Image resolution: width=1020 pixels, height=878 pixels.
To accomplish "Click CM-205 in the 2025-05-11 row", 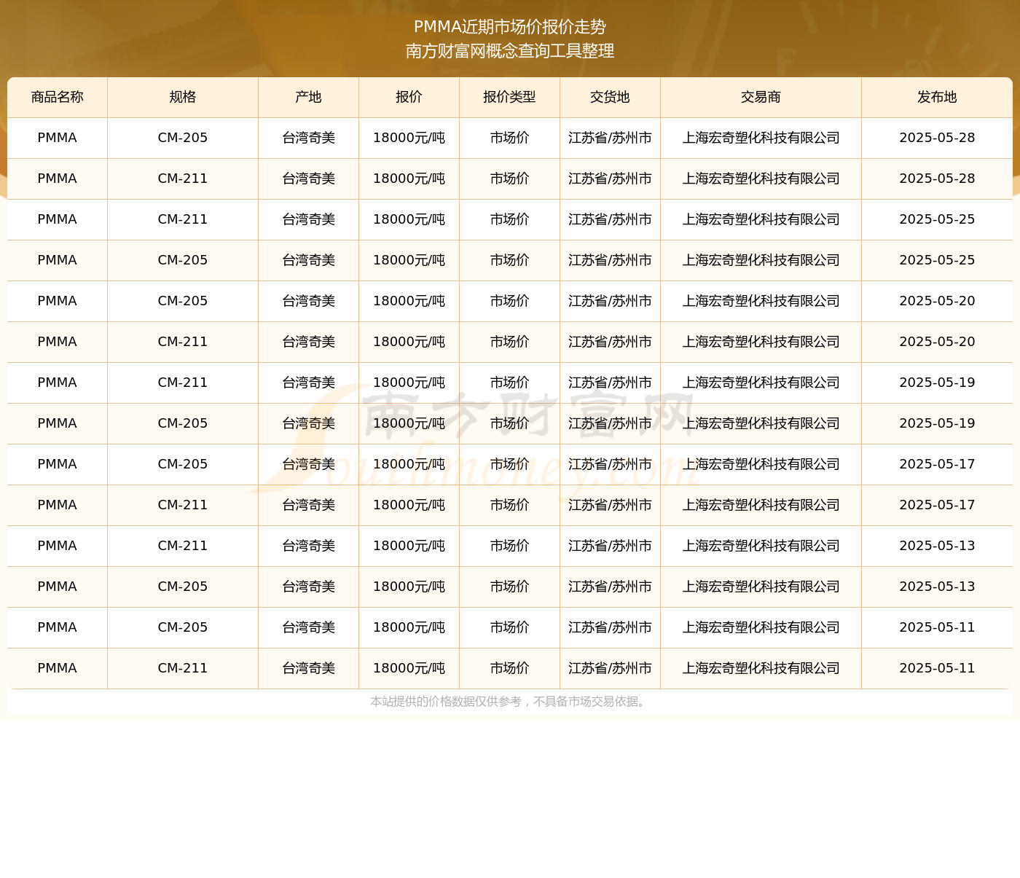I will (183, 627).
